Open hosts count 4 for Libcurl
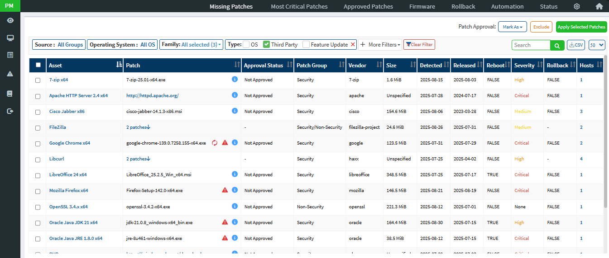 (581, 159)
